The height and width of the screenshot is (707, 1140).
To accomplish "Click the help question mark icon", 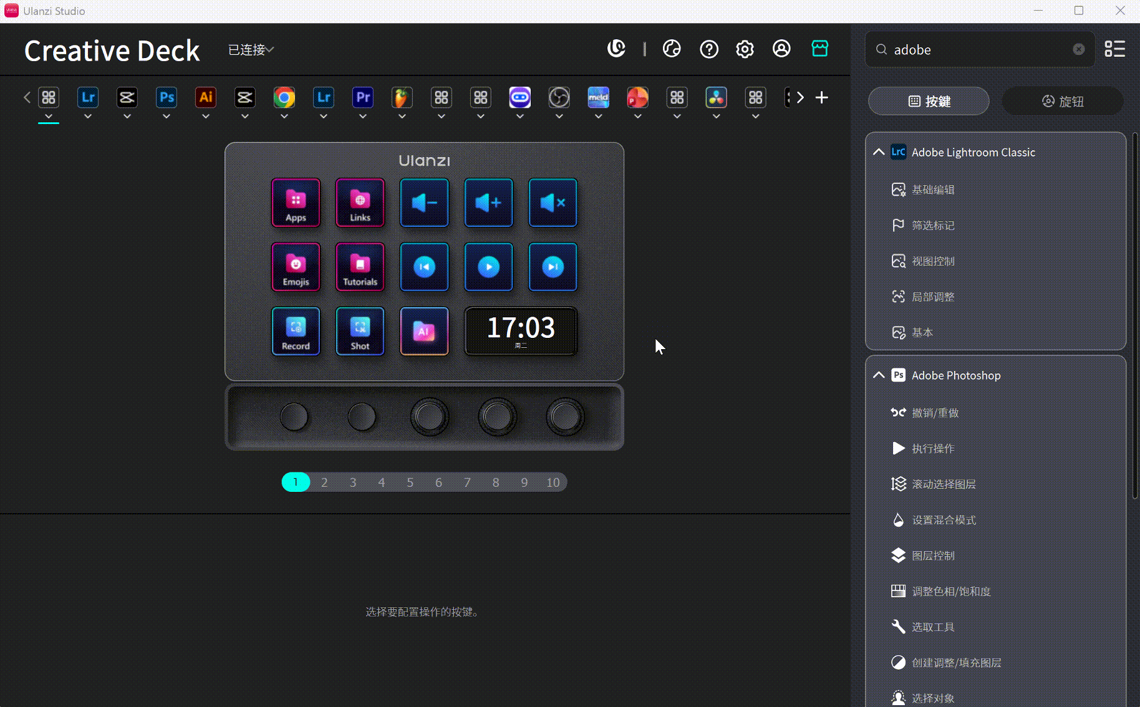I will 708,49.
